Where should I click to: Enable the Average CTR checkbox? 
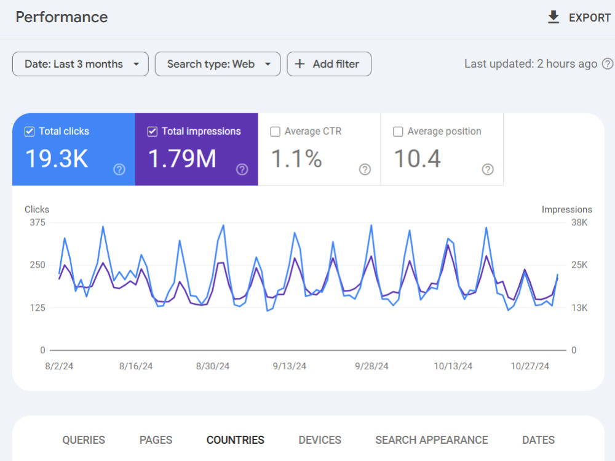[x=276, y=131]
